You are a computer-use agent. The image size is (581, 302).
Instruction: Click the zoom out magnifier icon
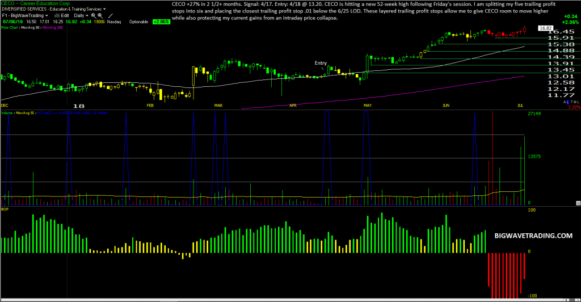click(100, 15)
